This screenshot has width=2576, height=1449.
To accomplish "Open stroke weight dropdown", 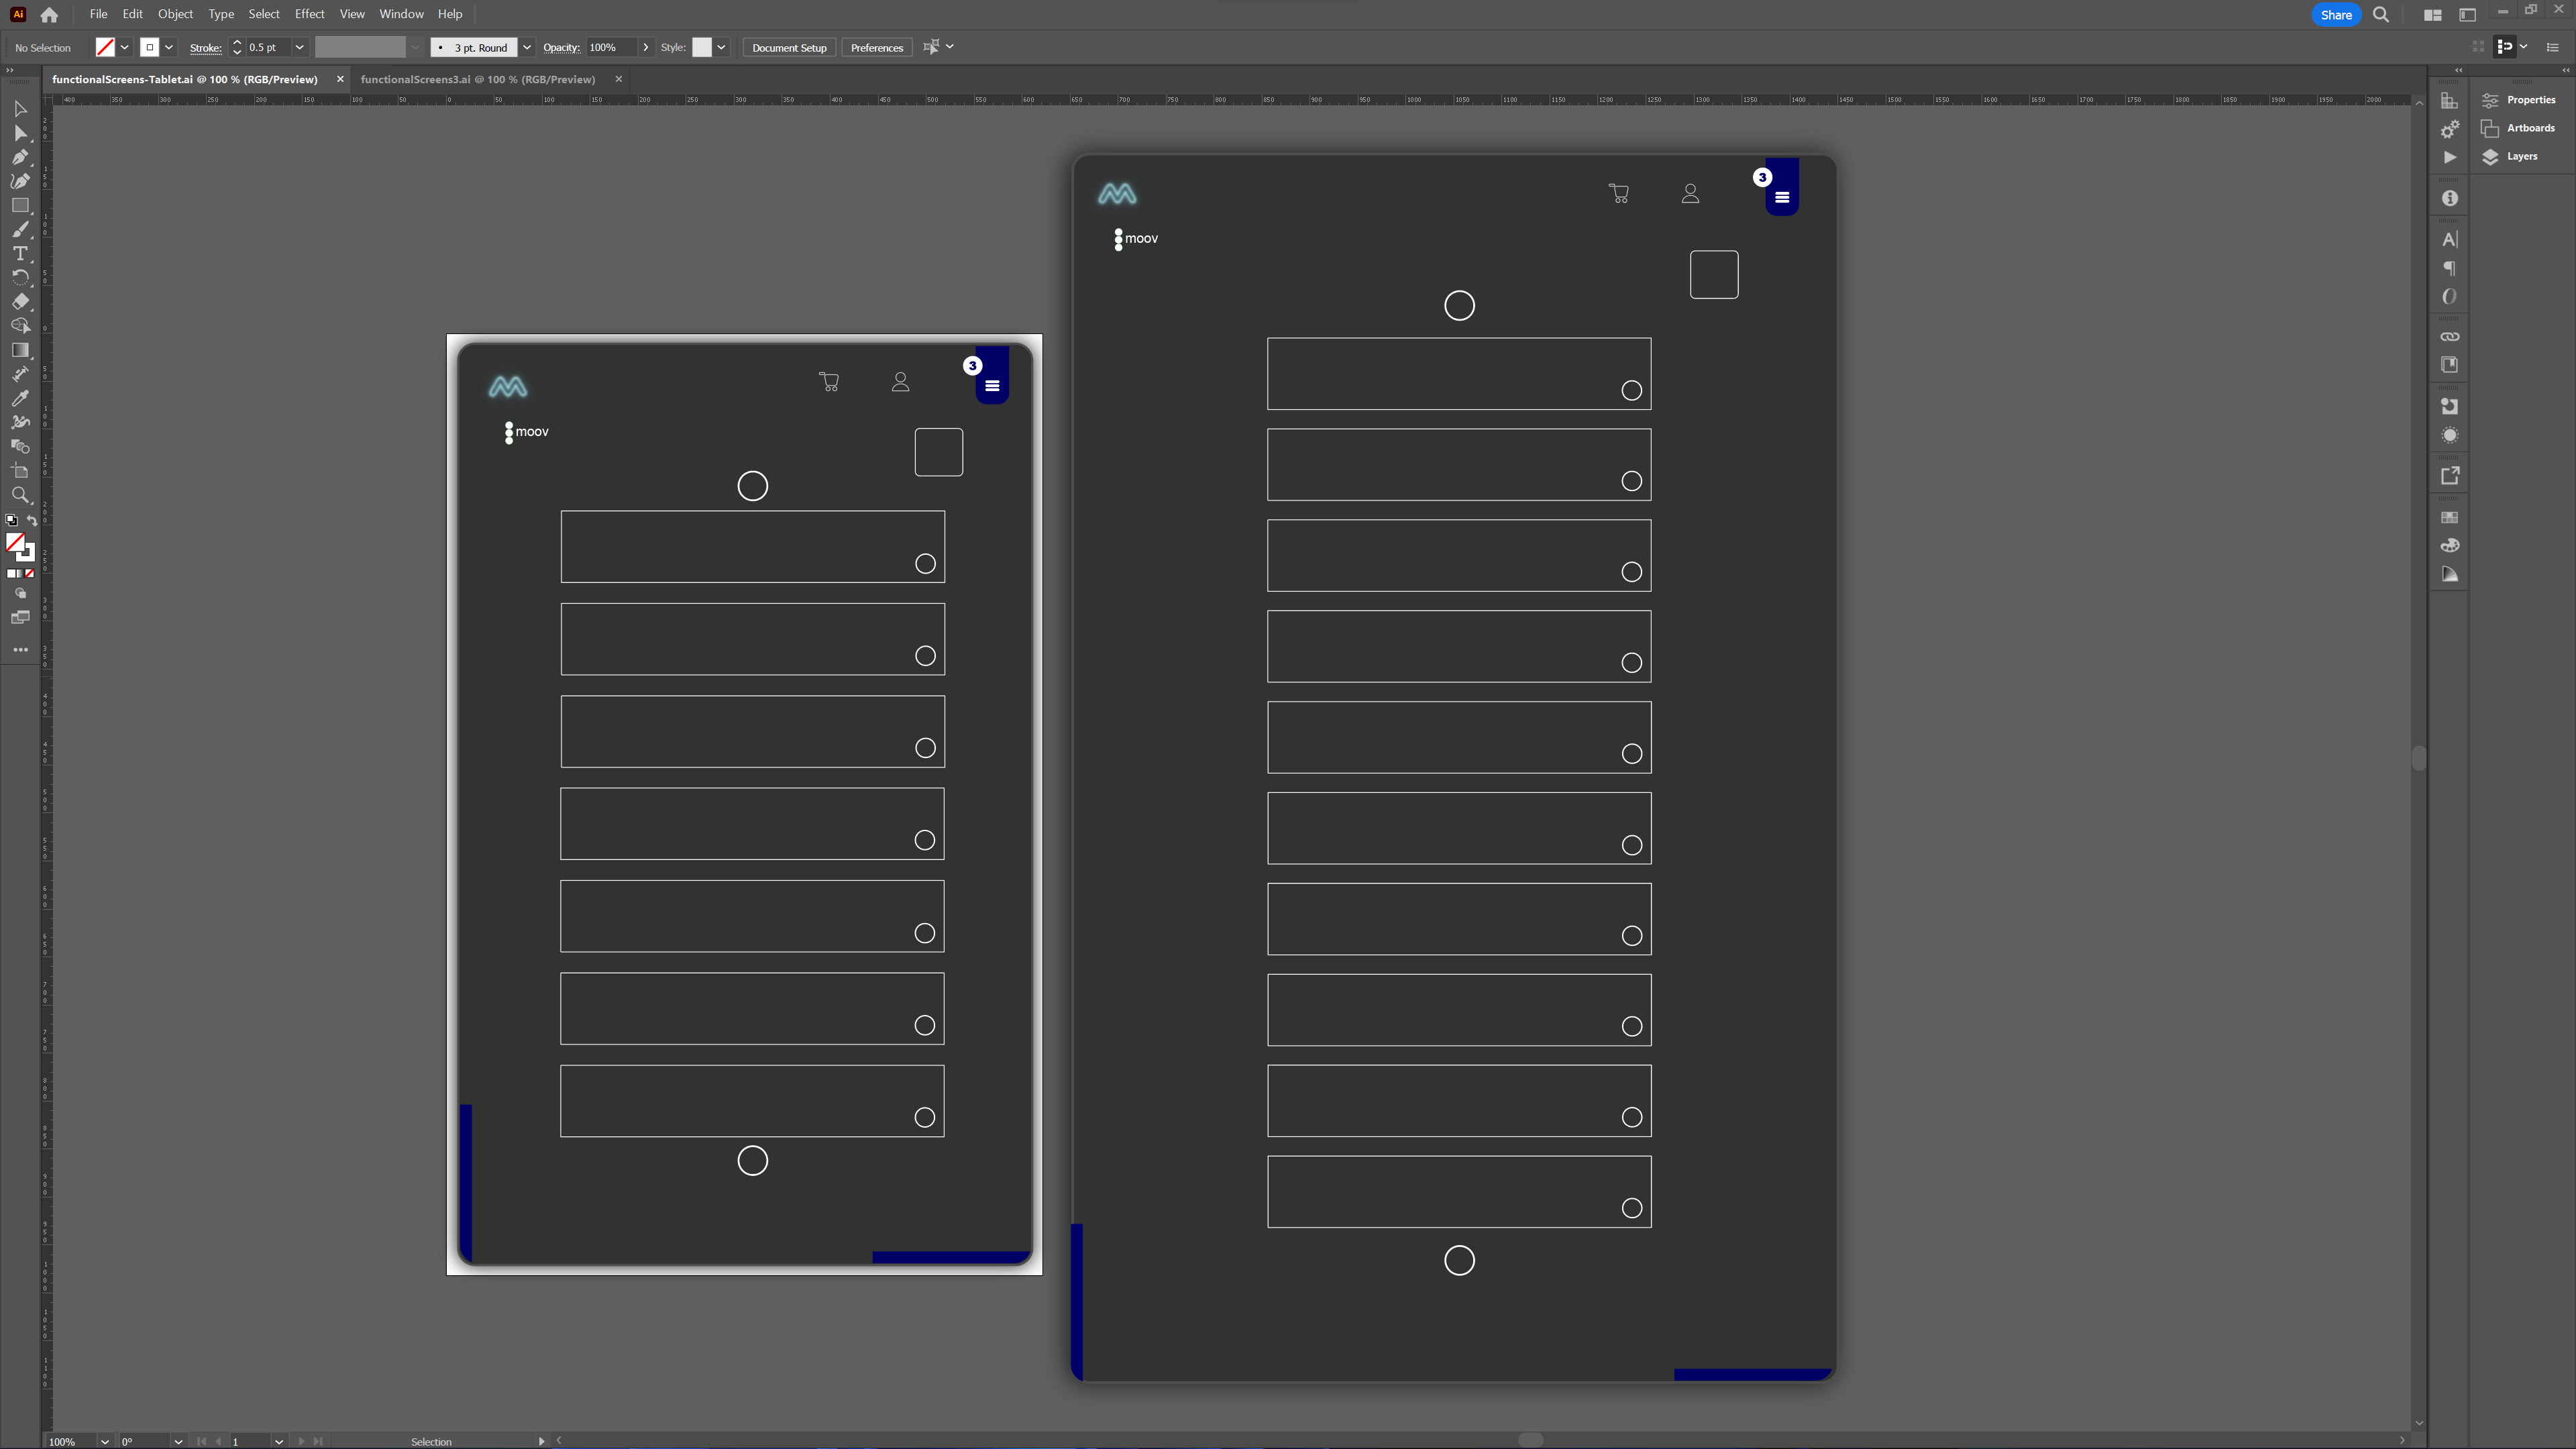I will coord(299,47).
